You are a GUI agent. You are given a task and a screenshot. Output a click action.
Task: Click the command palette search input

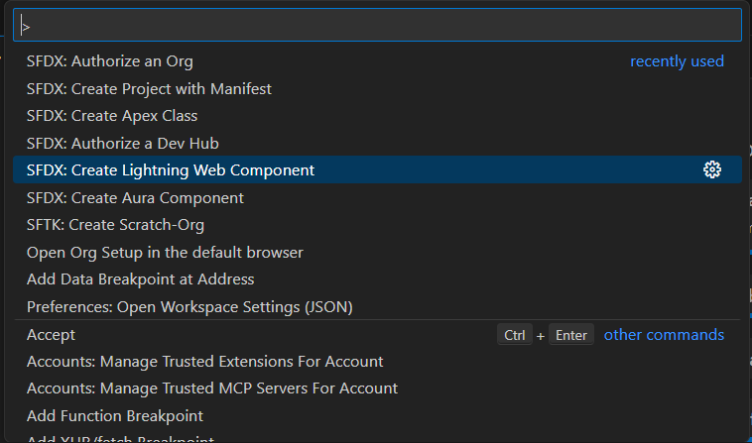click(377, 25)
